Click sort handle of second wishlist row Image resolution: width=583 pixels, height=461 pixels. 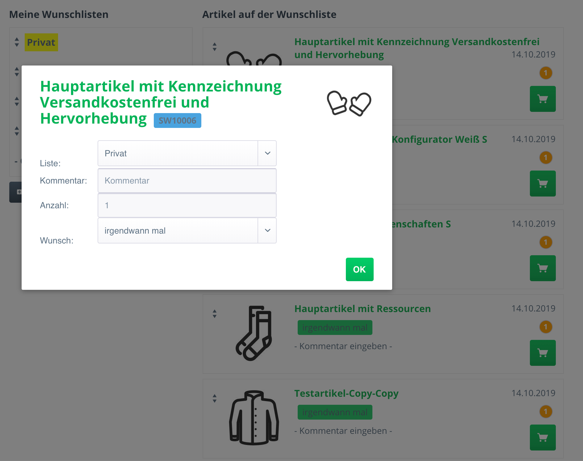tap(17, 72)
